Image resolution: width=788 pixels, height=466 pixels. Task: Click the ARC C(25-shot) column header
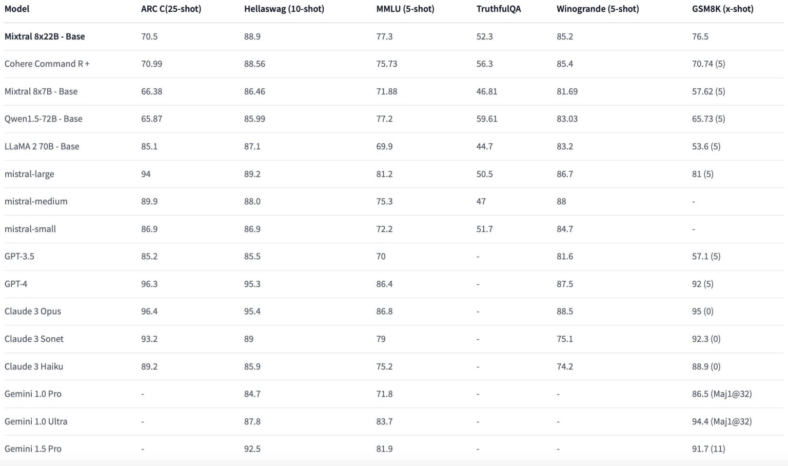(171, 9)
